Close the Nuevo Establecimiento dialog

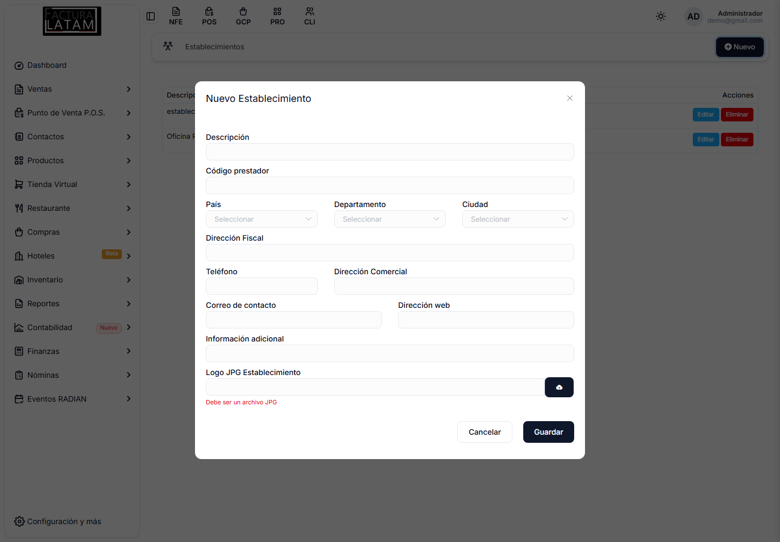pyautogui.click(x=570, y=98)
